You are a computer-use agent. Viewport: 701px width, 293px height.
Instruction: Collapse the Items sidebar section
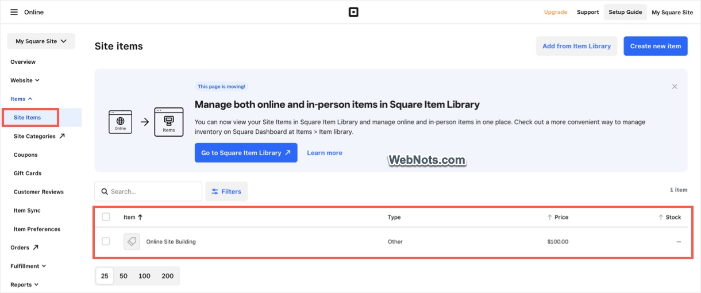pyautogui.click(x=21, y=99)
